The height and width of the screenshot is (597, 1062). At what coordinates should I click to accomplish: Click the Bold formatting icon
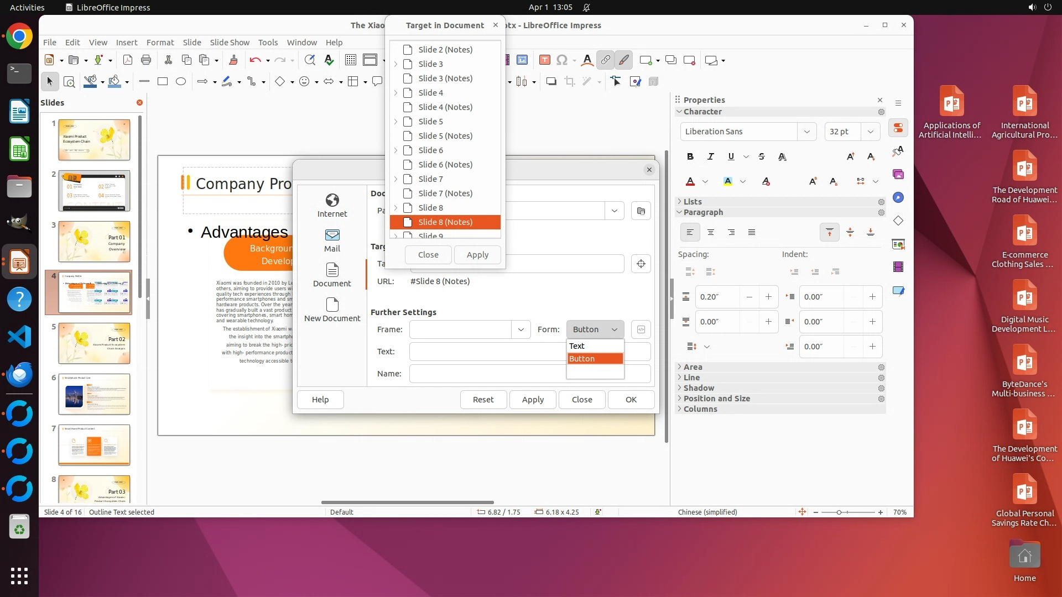click(690, 156)
